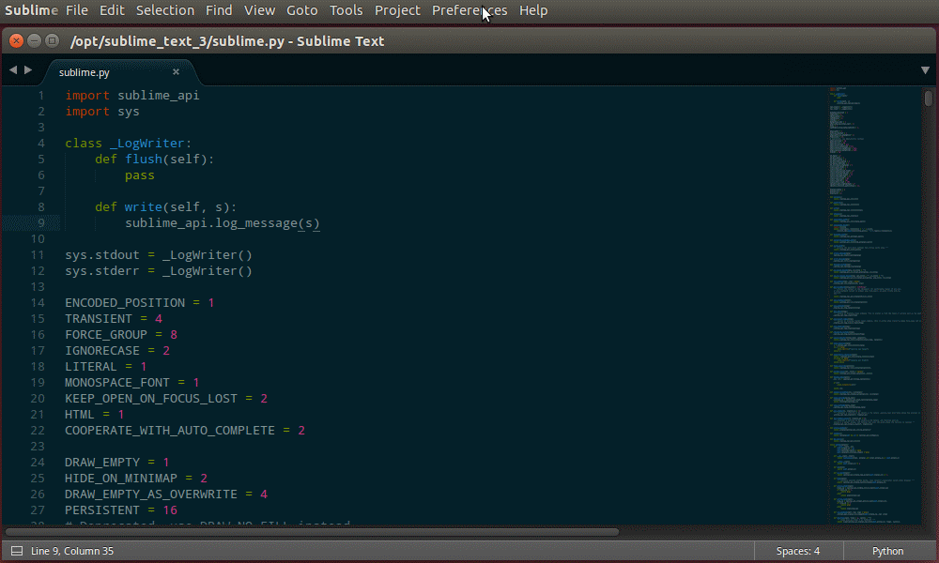Click 'pass' keyword on line 6

140,175
